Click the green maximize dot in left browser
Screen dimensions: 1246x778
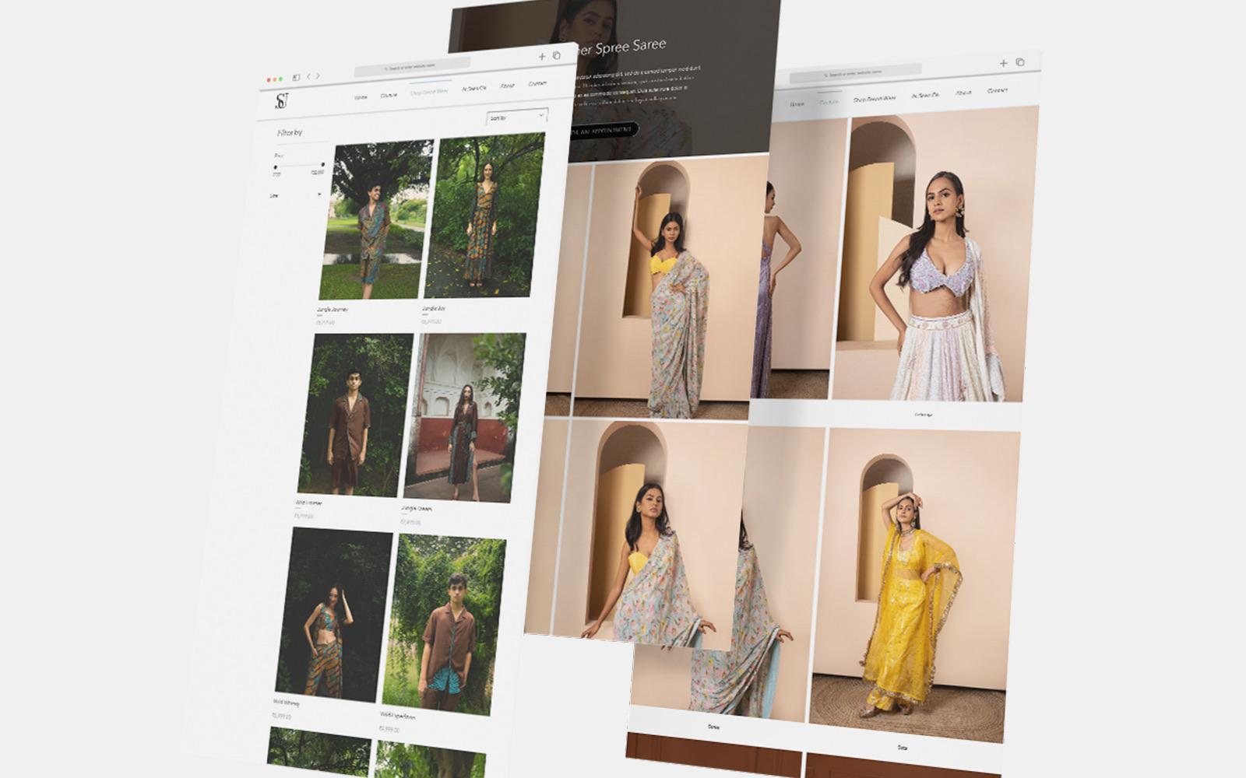tap(281, 79)
